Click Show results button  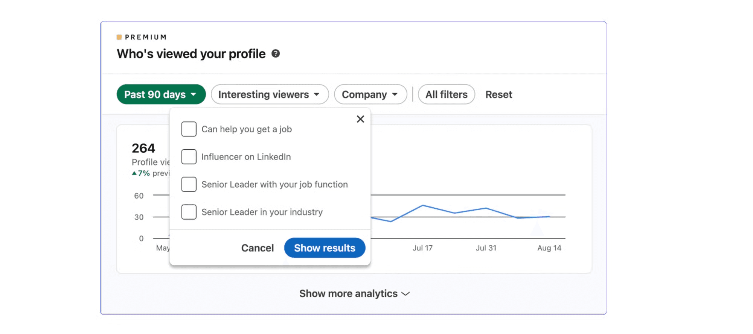(x=325, y=248)
